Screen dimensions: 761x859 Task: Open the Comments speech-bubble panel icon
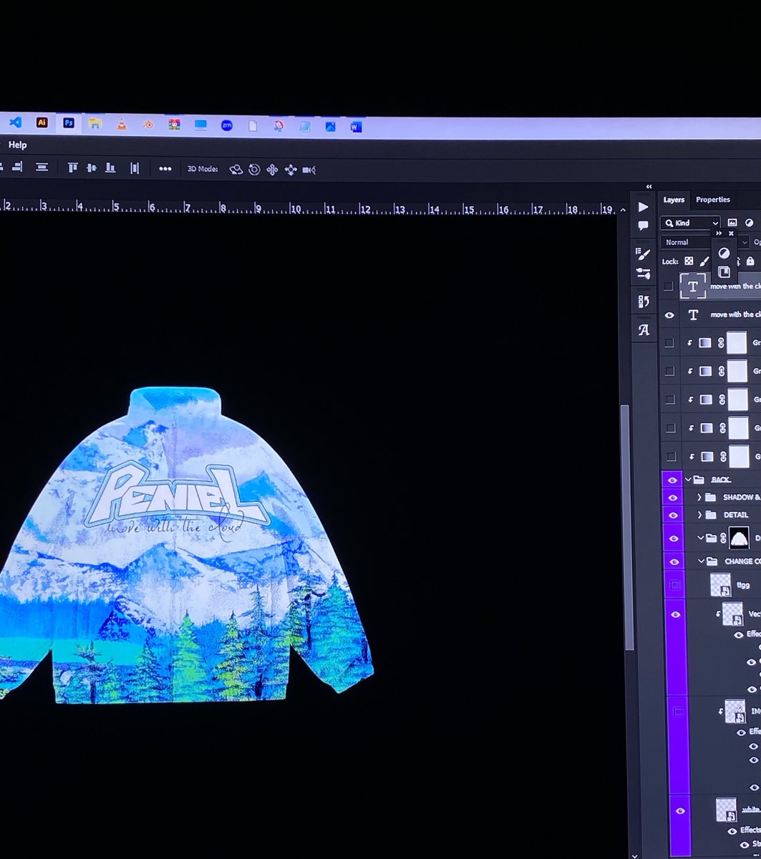644,225
